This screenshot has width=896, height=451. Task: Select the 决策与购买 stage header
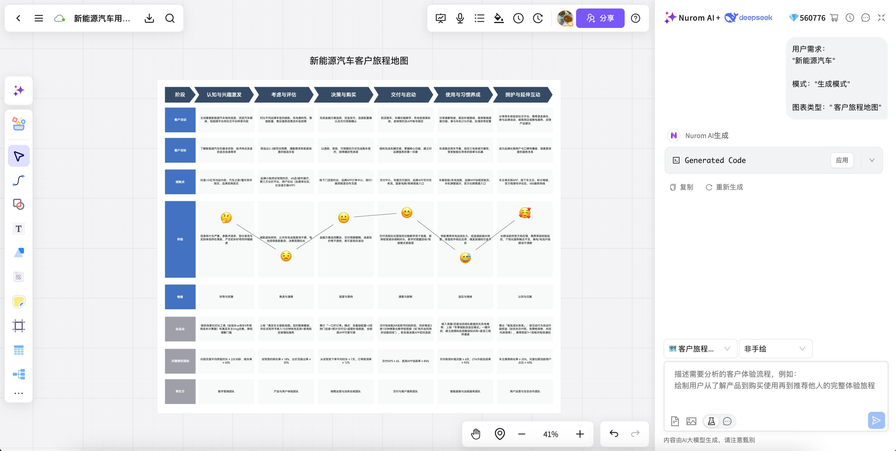tap(343, 95)
